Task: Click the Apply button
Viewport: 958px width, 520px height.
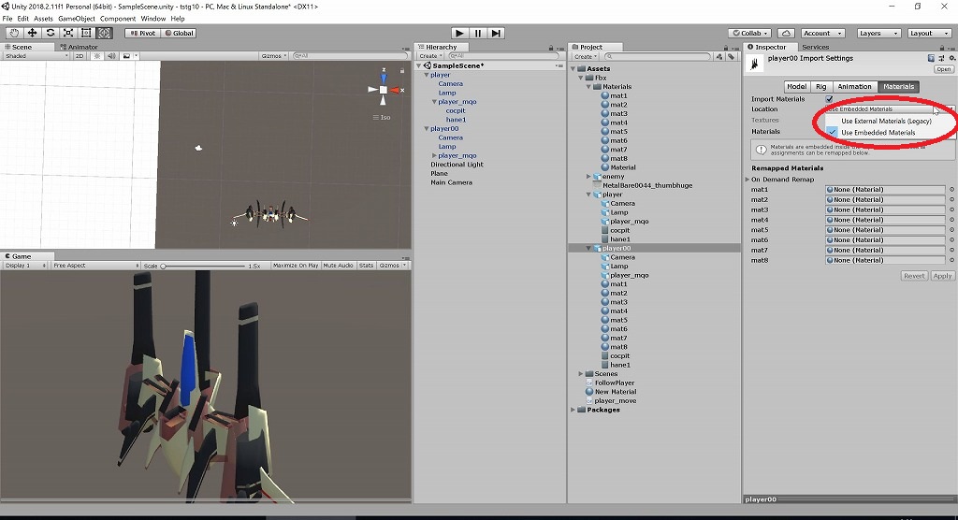Action: [942, 276]
